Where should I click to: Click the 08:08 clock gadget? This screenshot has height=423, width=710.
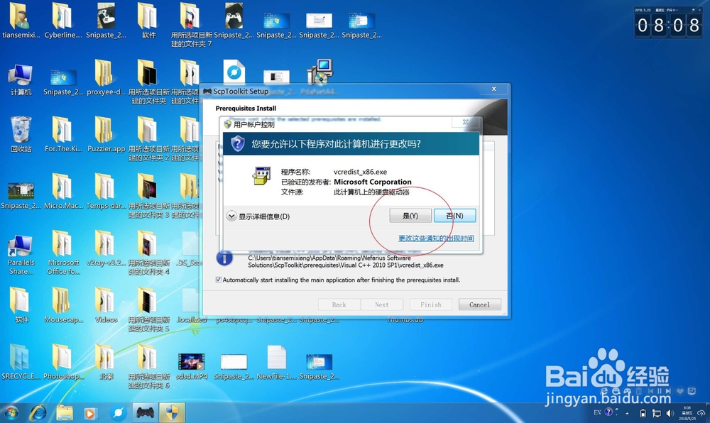click(668, 25)
